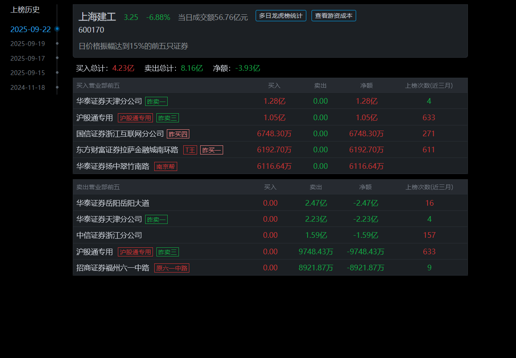This screenshot has height=358, width=516.
Task: Click the 2.47亿 sell amount cell
Action: tap(316, 203)
